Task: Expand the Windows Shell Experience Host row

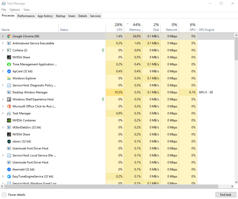Action: click(3, 99)
